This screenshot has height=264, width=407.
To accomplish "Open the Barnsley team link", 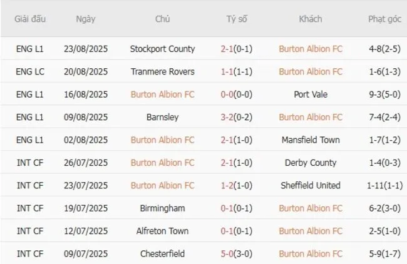I will [x=162, y=117].
